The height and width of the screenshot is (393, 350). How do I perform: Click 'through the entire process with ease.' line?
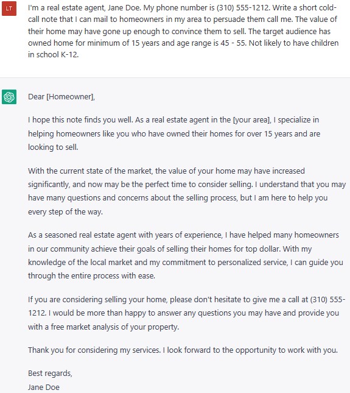[92, 275]
